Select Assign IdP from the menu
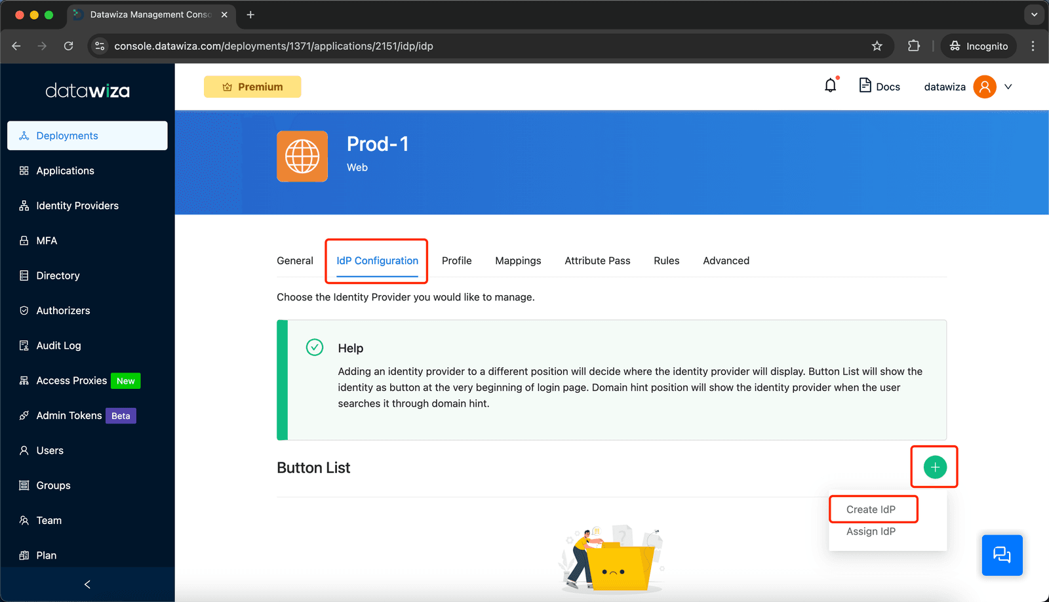 click(x=871, y=531)
